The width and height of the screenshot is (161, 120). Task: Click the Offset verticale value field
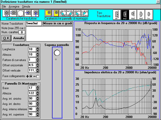click(x=32, y=71)
